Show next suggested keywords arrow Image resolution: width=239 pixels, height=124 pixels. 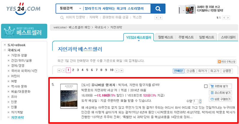[x=160, y=18]
